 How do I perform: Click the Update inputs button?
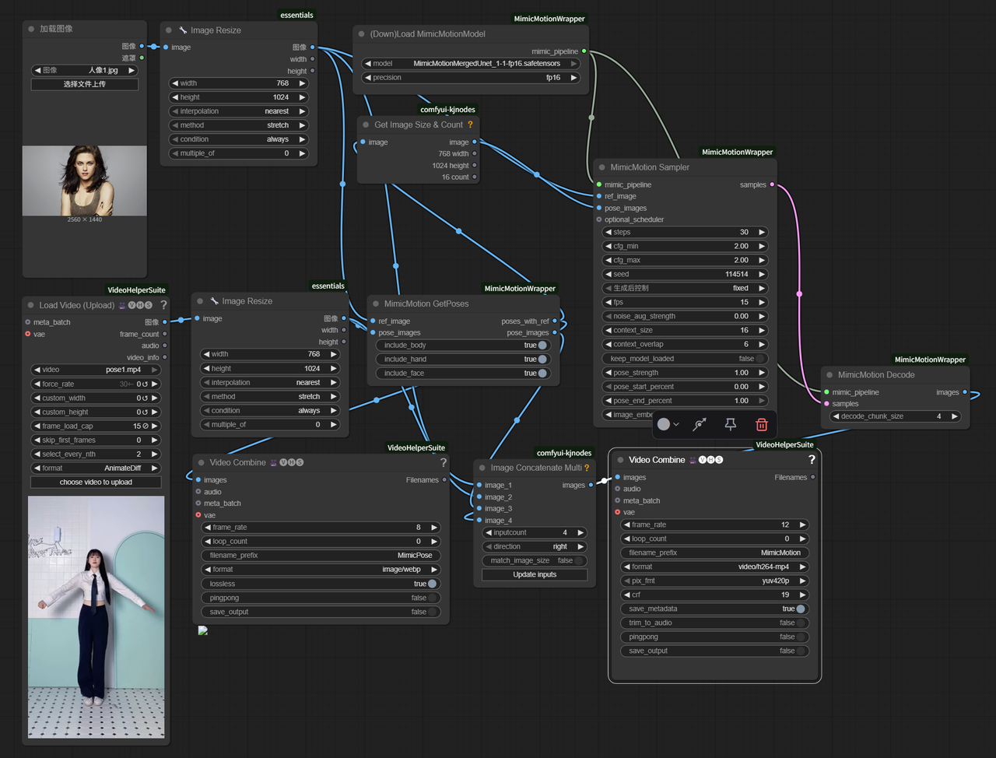click(x=534, y=574)
